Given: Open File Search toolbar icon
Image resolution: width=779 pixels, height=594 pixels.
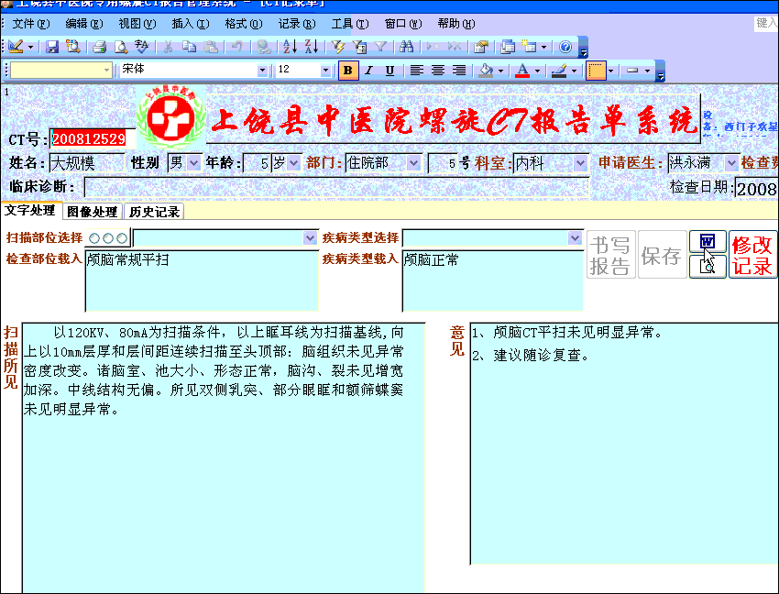Looking at the screenshot, I should click(73, 47).
